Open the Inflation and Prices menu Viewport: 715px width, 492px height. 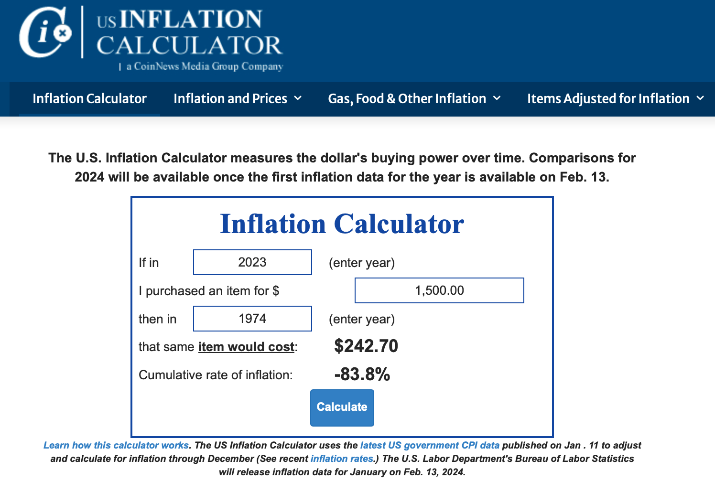coord(230,99)
